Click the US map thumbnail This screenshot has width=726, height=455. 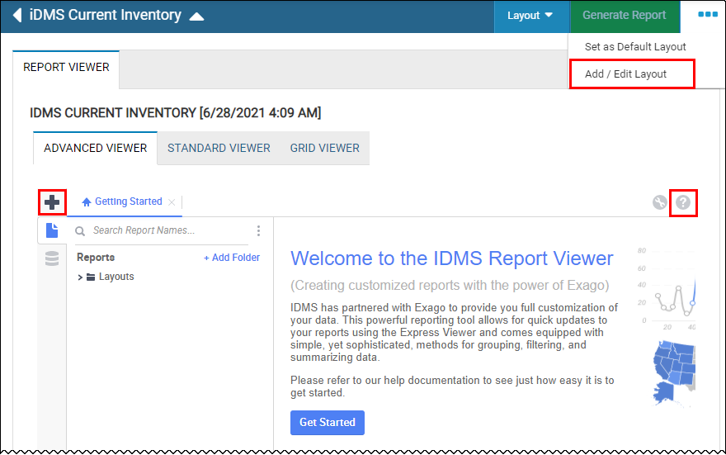click(x=674, y=372)
